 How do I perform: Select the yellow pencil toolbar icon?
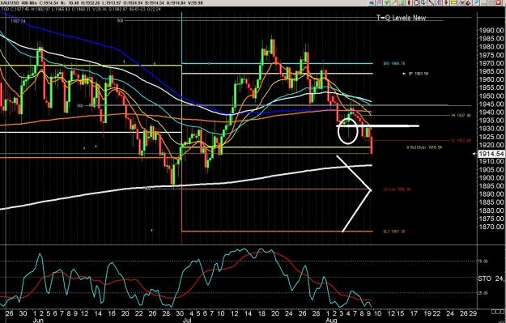click(x=394, y=3)
